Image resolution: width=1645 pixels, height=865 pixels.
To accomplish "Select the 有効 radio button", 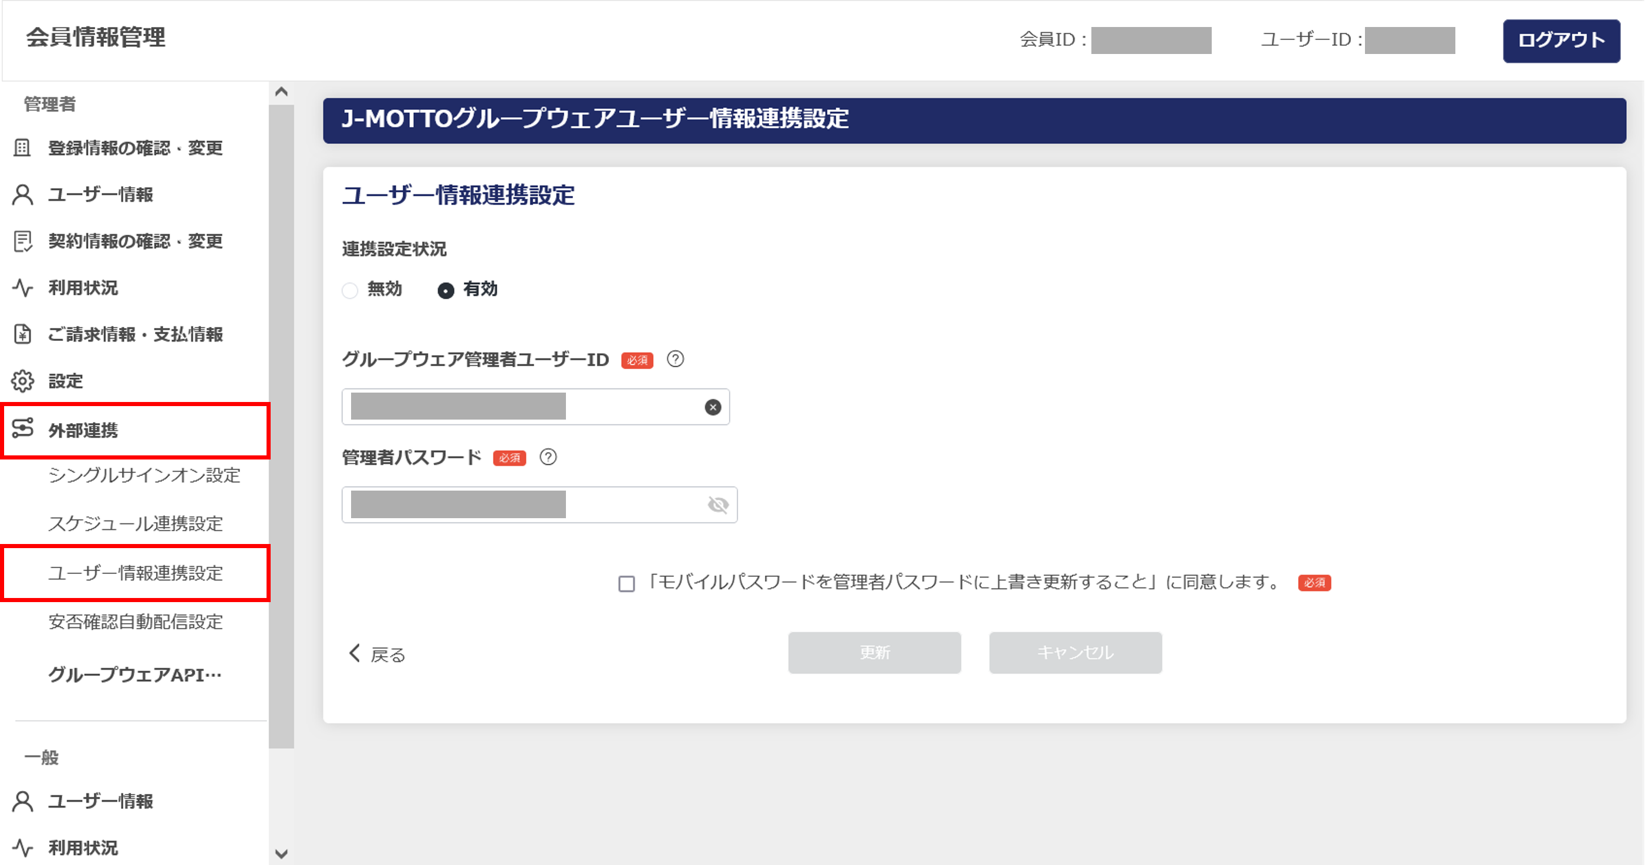I will click(x=446, y=290).
